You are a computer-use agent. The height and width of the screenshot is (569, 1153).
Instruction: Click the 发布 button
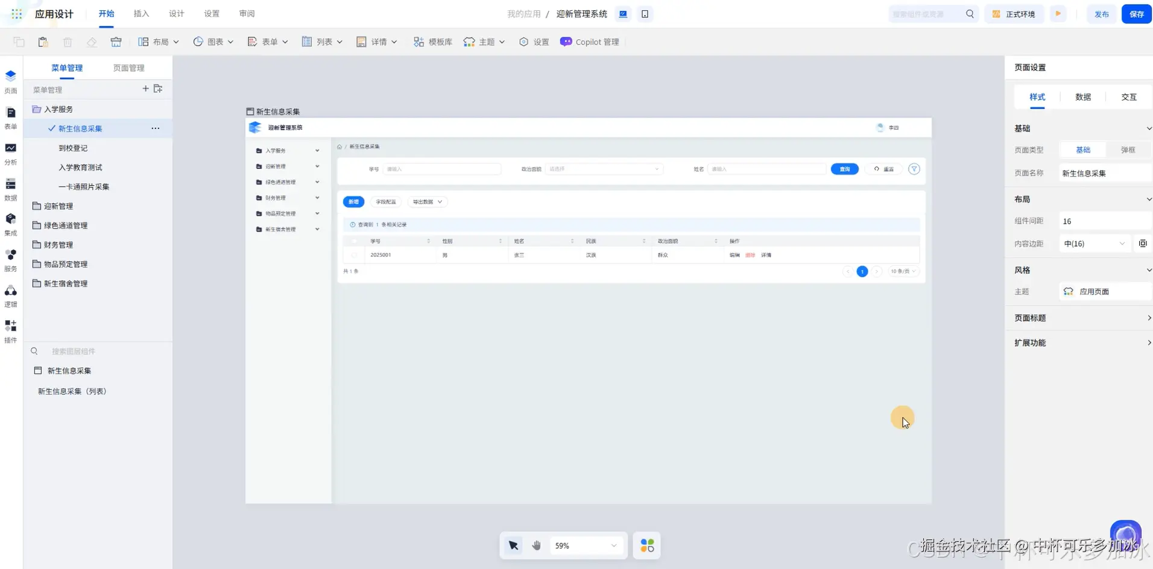(x=1101, y=14)
